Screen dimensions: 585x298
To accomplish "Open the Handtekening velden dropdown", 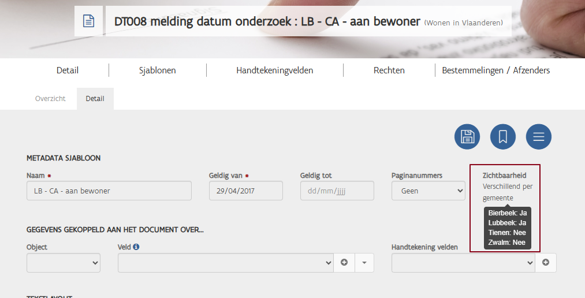I will [x=463, y=263].
